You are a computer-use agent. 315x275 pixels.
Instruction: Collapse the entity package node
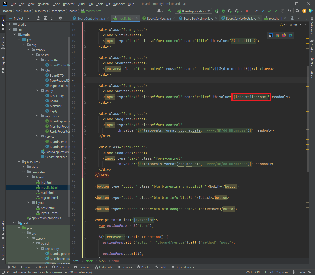(x=37, y=90)
